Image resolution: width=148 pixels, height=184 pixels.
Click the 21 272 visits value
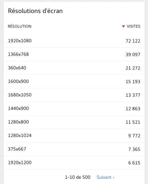pyautogui.click(x=133, y=68)
